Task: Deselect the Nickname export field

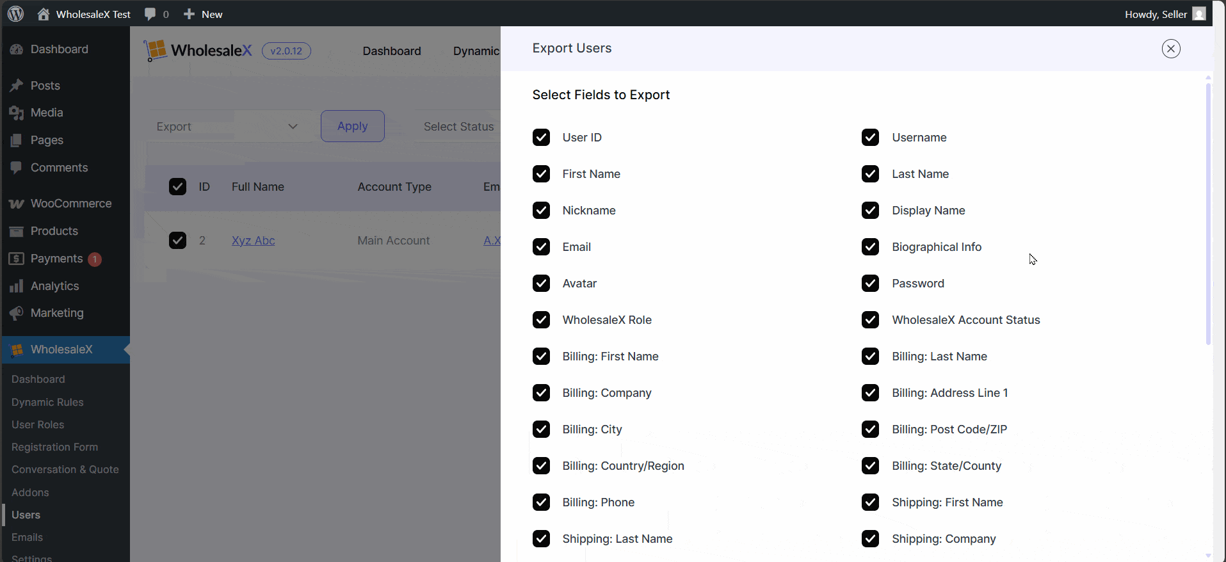Action: tap(541, 211)
